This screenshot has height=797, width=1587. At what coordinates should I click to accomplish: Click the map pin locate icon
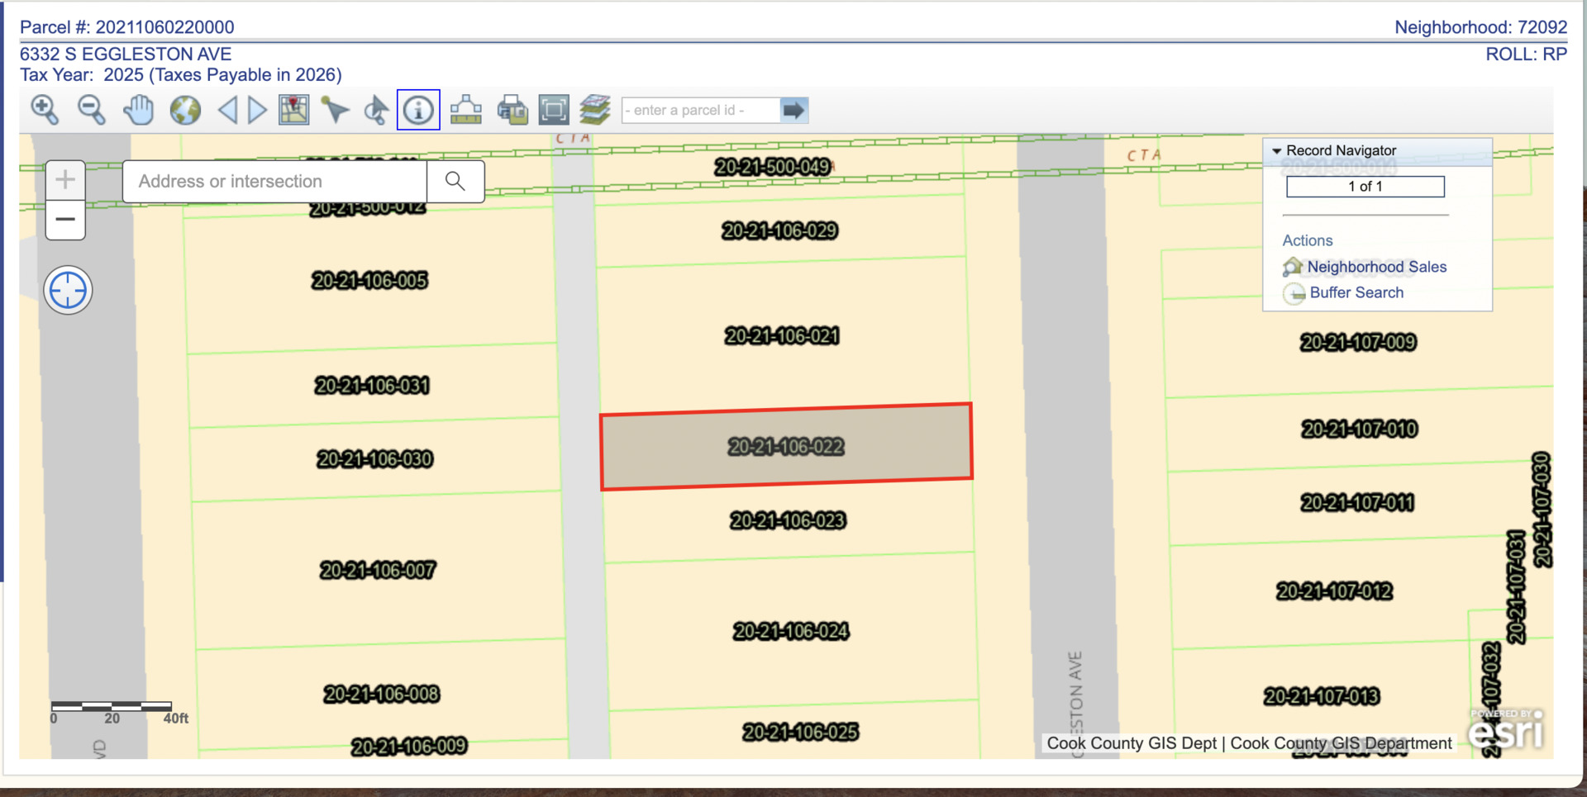pyautogui.click(x=293, y=110)
